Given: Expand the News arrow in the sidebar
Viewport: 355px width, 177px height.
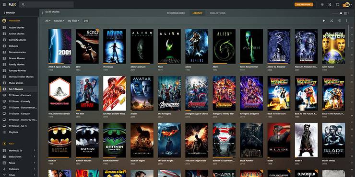Looking at the screenshot, I should pos(35,163).
